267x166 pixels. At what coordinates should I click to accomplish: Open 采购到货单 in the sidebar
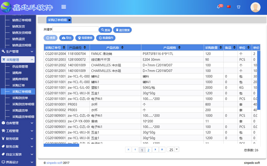pyautogui.click(x=20, y=98)
